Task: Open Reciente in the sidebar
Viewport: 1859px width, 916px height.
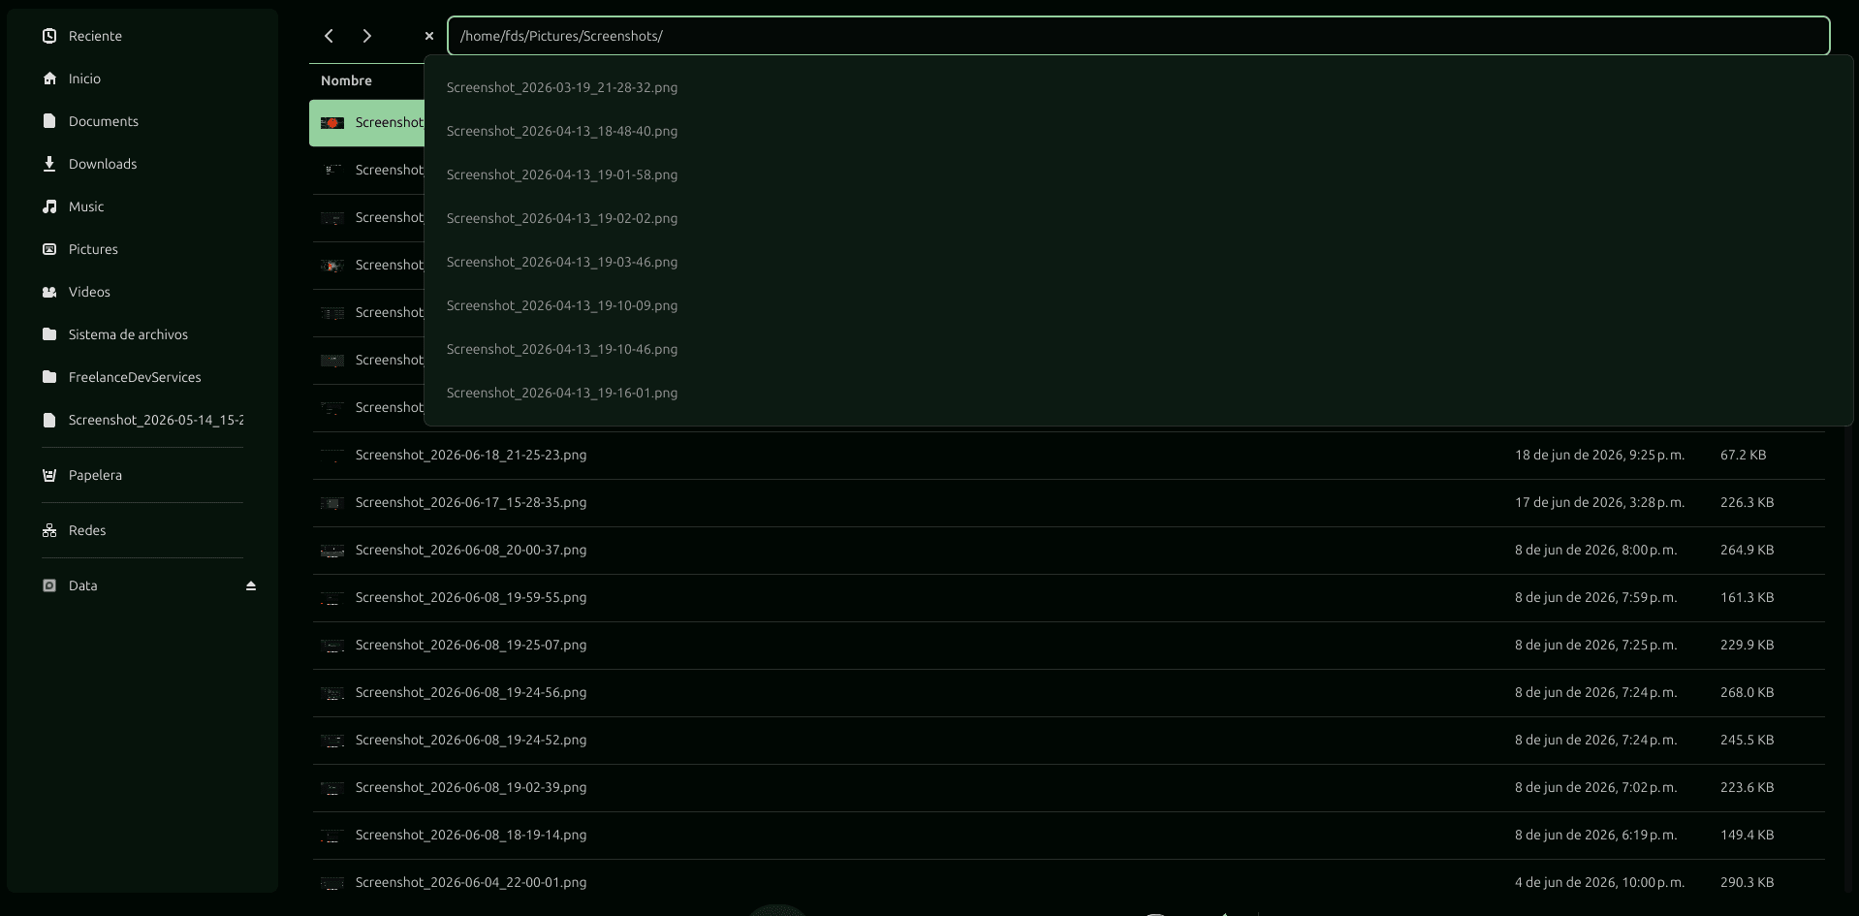Action: point(142,36)
